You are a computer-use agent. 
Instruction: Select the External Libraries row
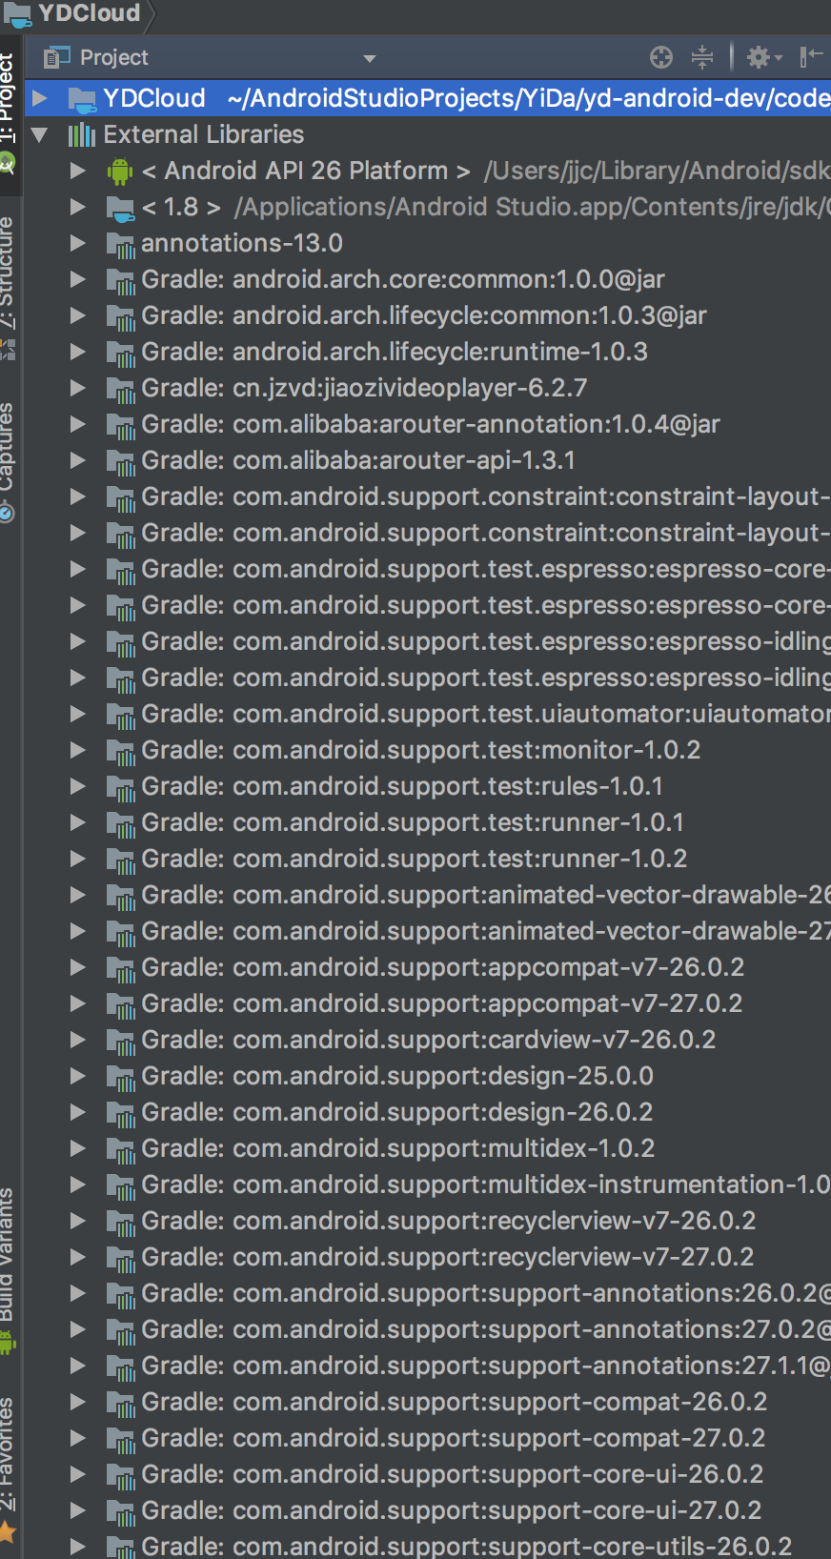428,134
